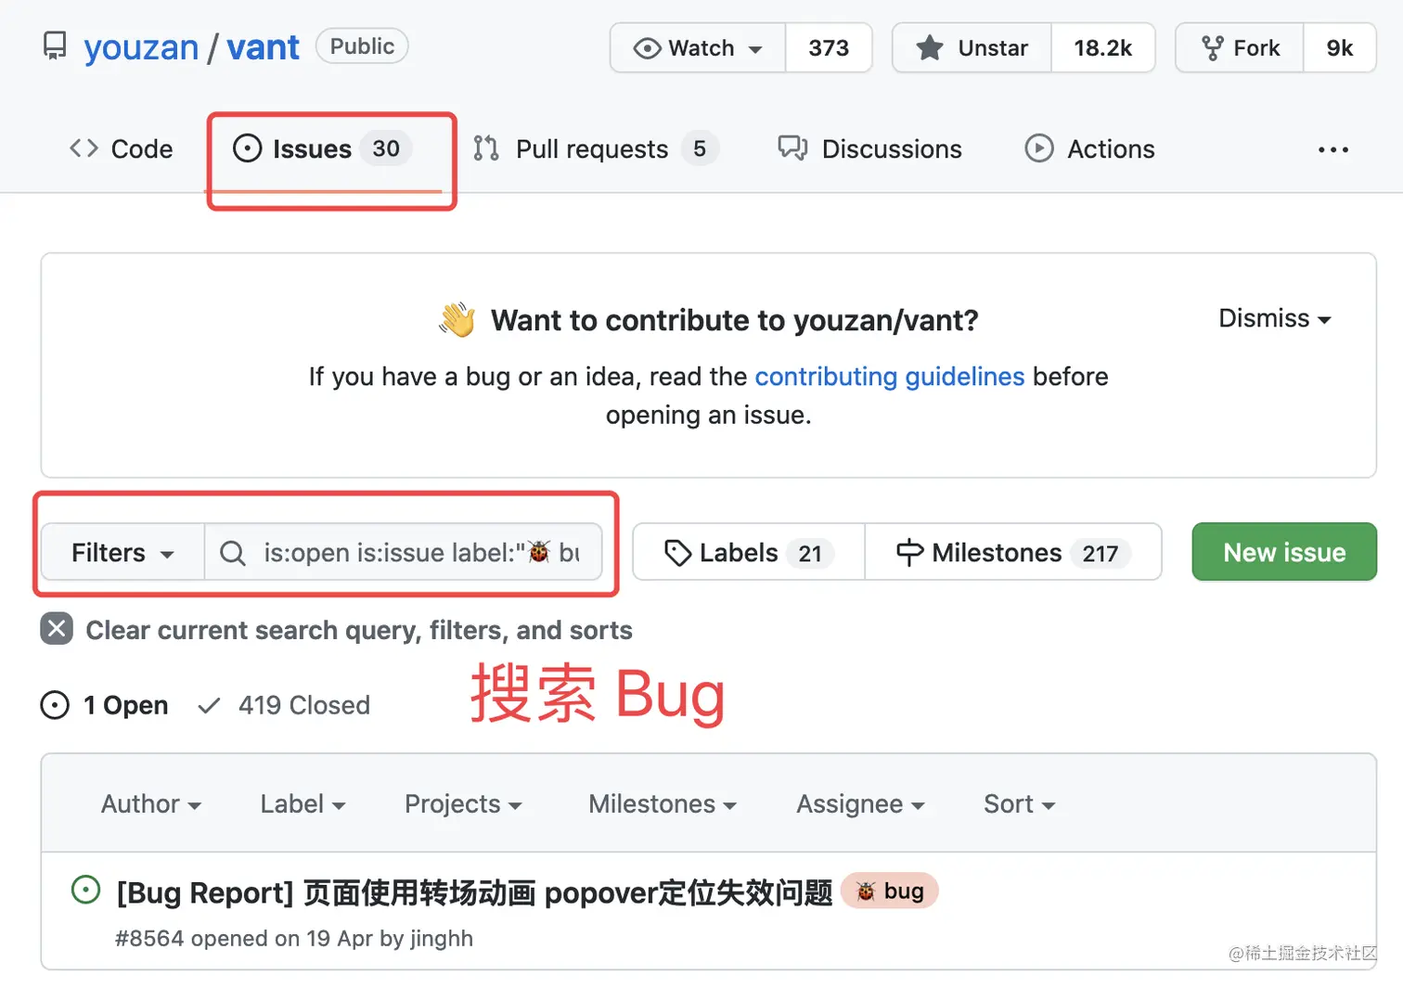The image size is (1403, 988).
Task: Open the ellipsis overflow menu icon
Action: click(1333, 149)
